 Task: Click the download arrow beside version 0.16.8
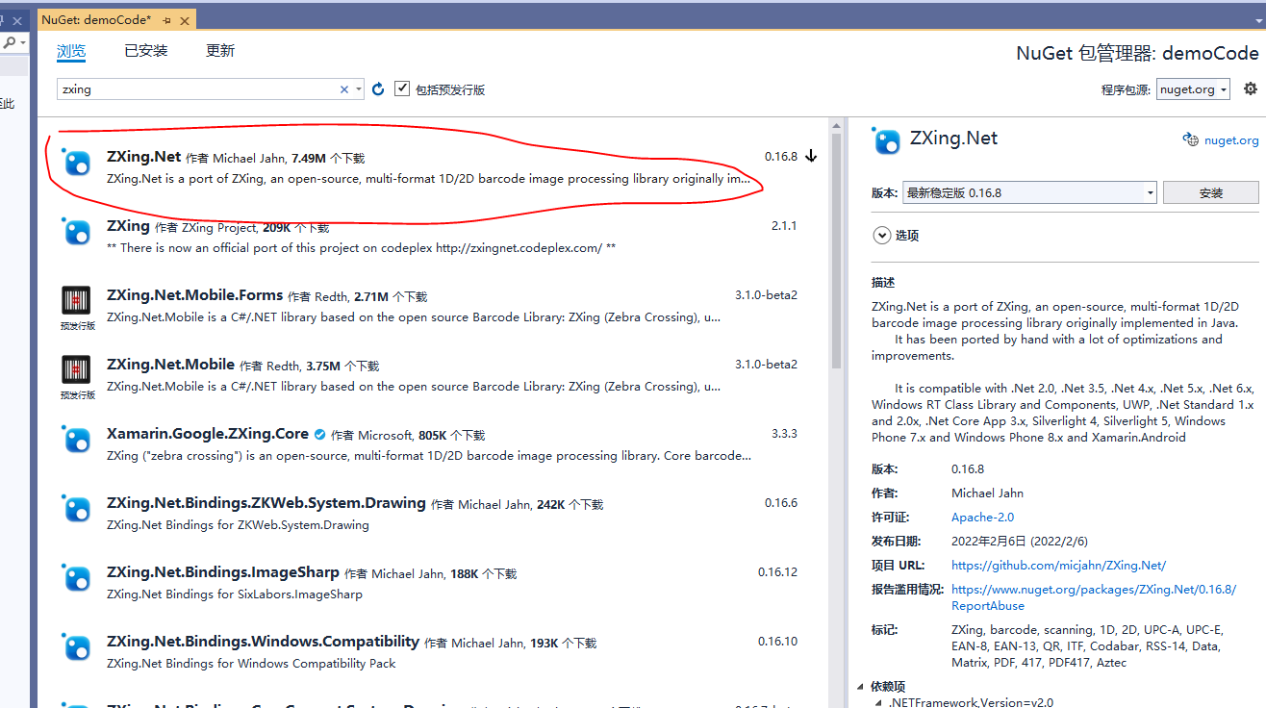[811, 156]
